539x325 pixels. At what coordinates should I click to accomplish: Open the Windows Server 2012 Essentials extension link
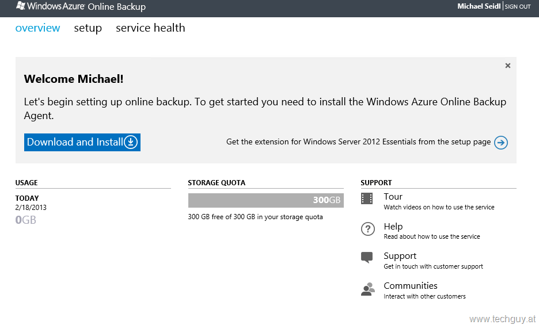point(359,142)
